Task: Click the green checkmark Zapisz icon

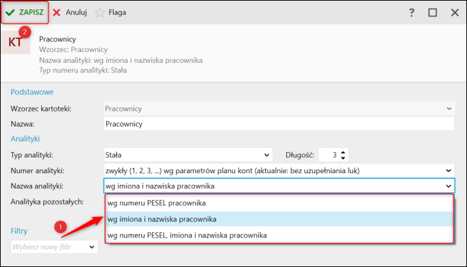Action: pos(10,12)
